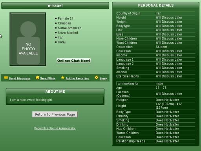
Task: Select the Never Married list item
Action: point(68,32)
